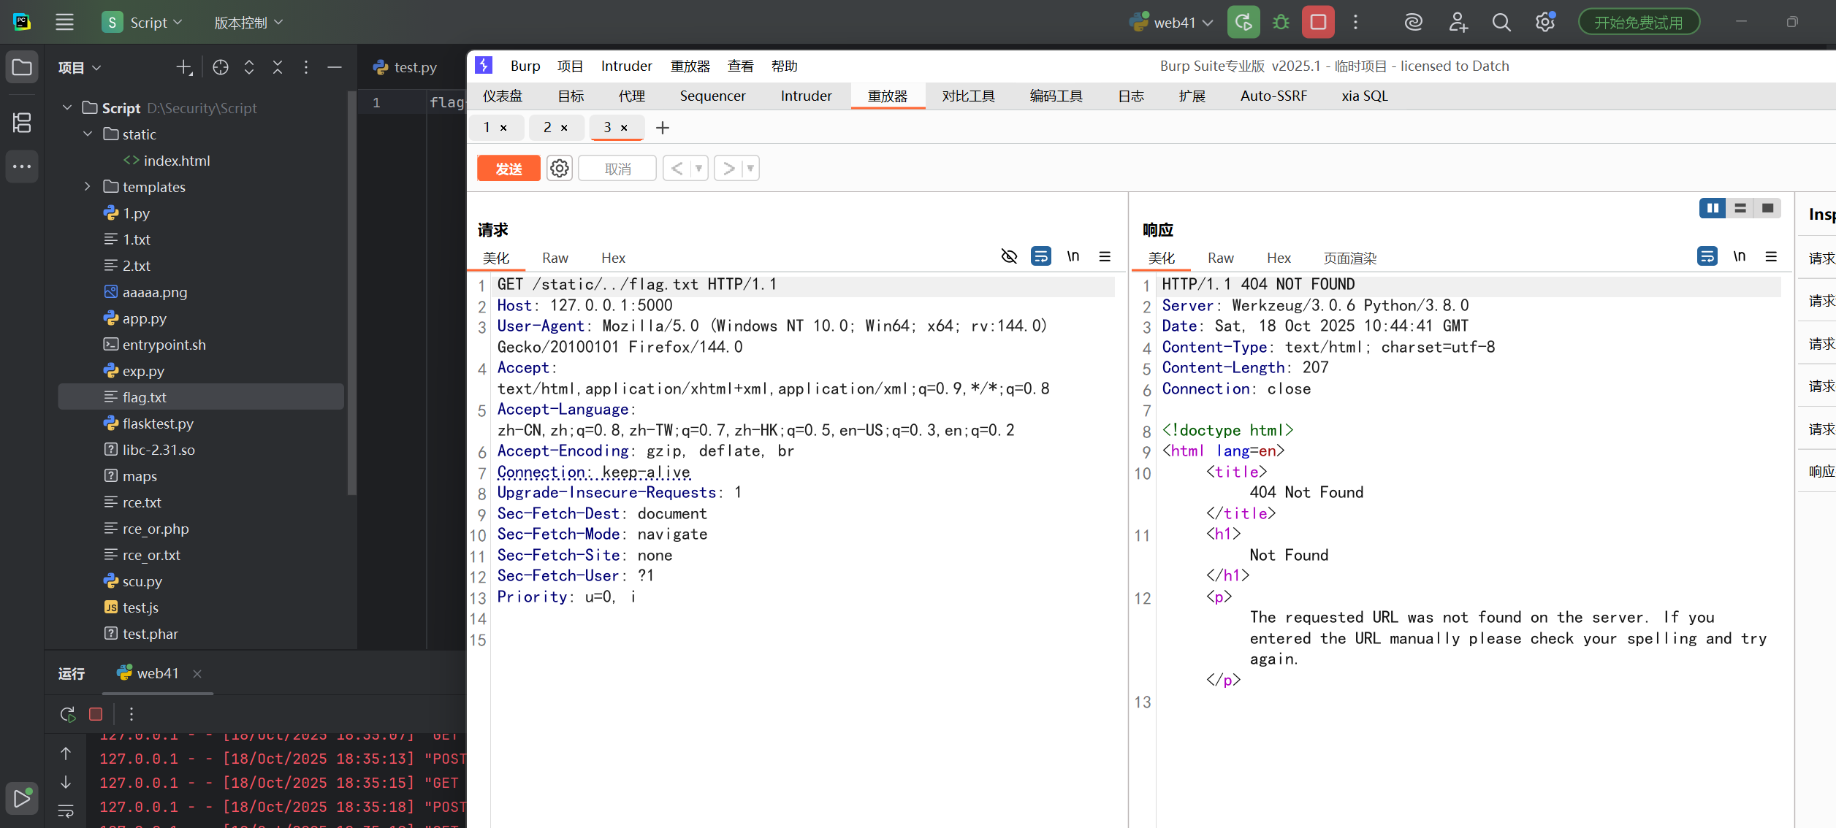Click the debug bug icon in top toolbar
Screen dimensions: 1836x828
1281,22
